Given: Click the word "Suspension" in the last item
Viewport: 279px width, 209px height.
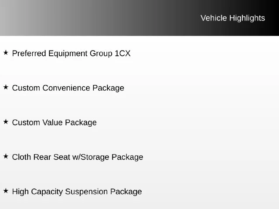Looking at the screenshot, I should pos(86,192).
